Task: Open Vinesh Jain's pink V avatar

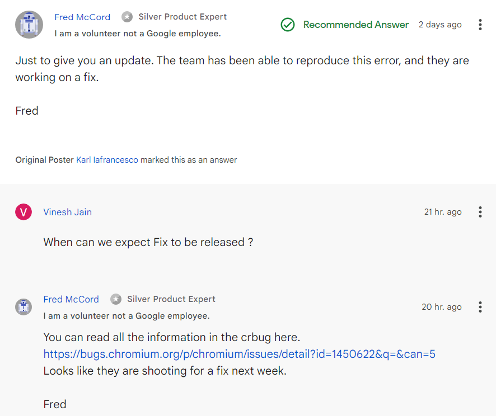Action: (x=24, y=212)
